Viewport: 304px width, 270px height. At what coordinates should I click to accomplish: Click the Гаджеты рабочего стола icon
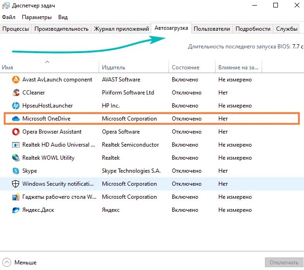point(16,197)
